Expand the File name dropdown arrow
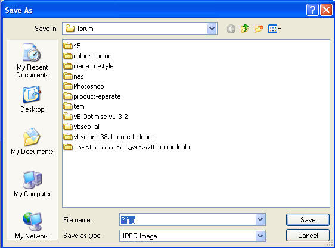Screen dimensions: 335x248 pos(260,219)
